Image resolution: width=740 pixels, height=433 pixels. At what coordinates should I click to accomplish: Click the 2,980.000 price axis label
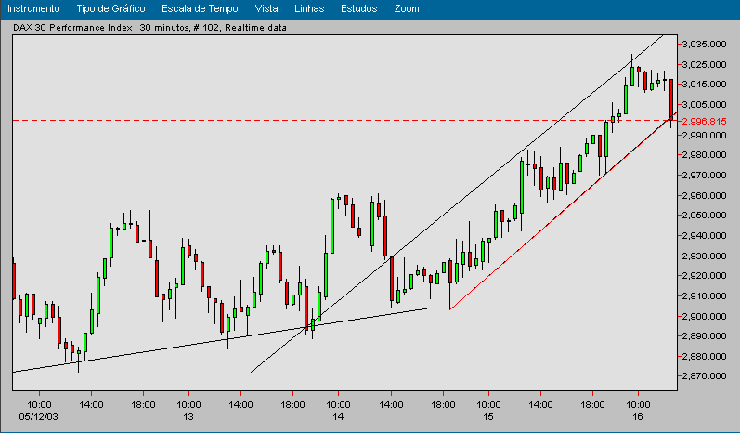pos(704,154)
